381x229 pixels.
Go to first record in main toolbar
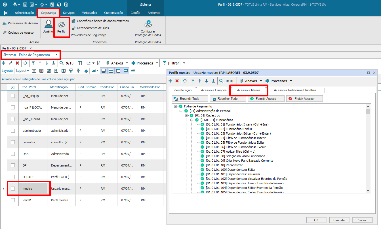33,63
